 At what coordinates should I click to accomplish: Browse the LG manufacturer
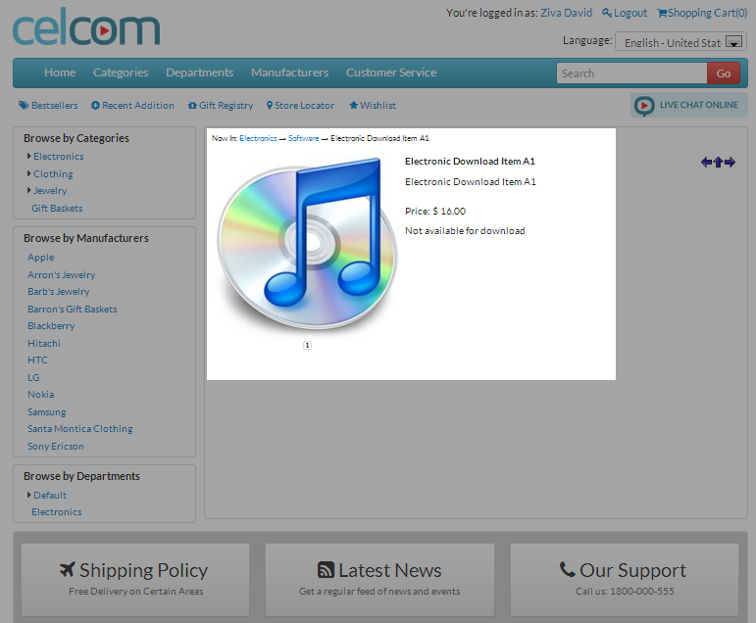coord(33,377)
